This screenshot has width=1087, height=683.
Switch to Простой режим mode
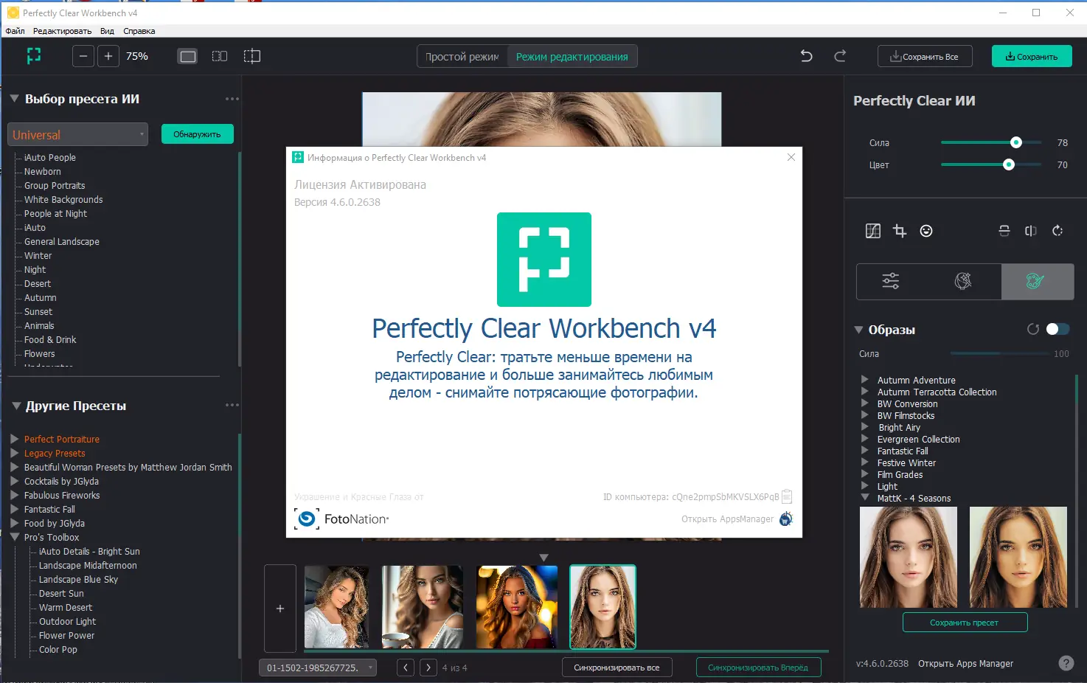tap(462, 56)
